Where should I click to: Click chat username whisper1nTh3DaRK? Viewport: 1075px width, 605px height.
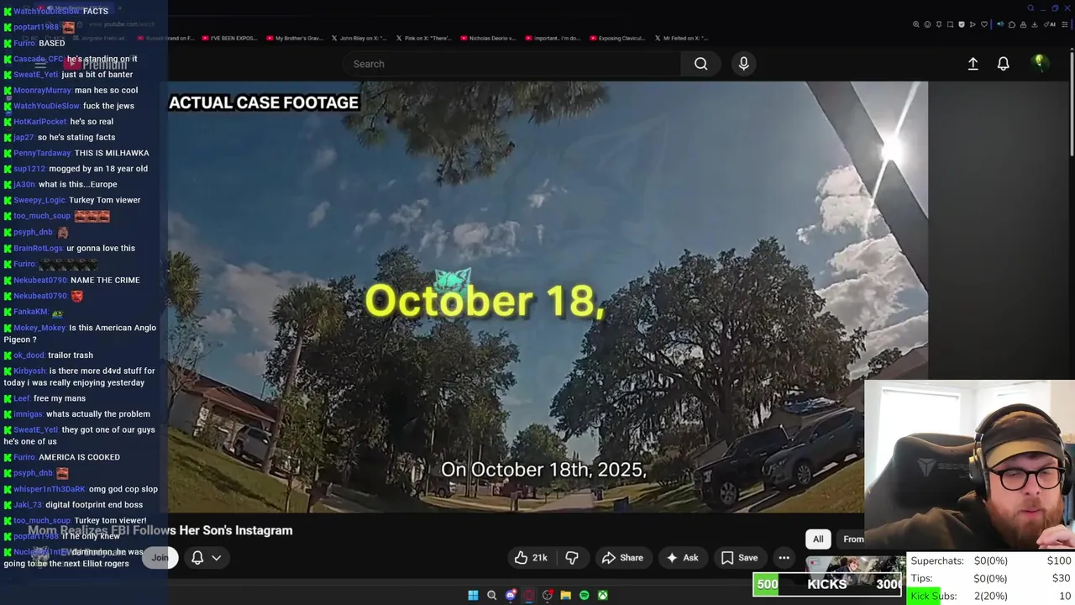(x=50, y=489)
